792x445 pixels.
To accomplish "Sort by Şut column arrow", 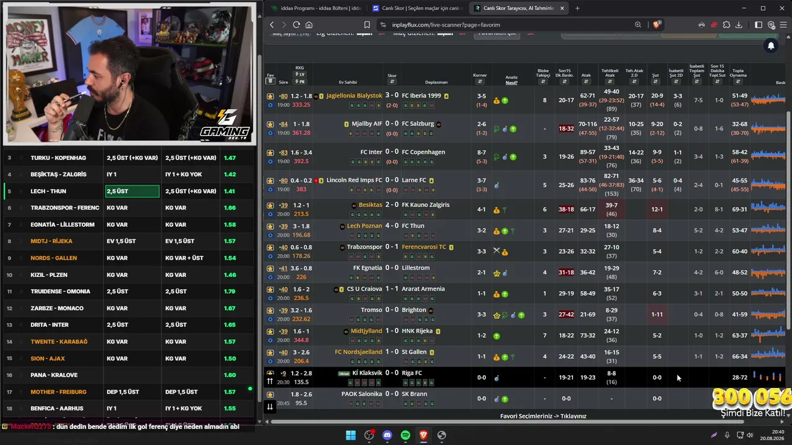I will pyautogui.click(x=656, y=82).
